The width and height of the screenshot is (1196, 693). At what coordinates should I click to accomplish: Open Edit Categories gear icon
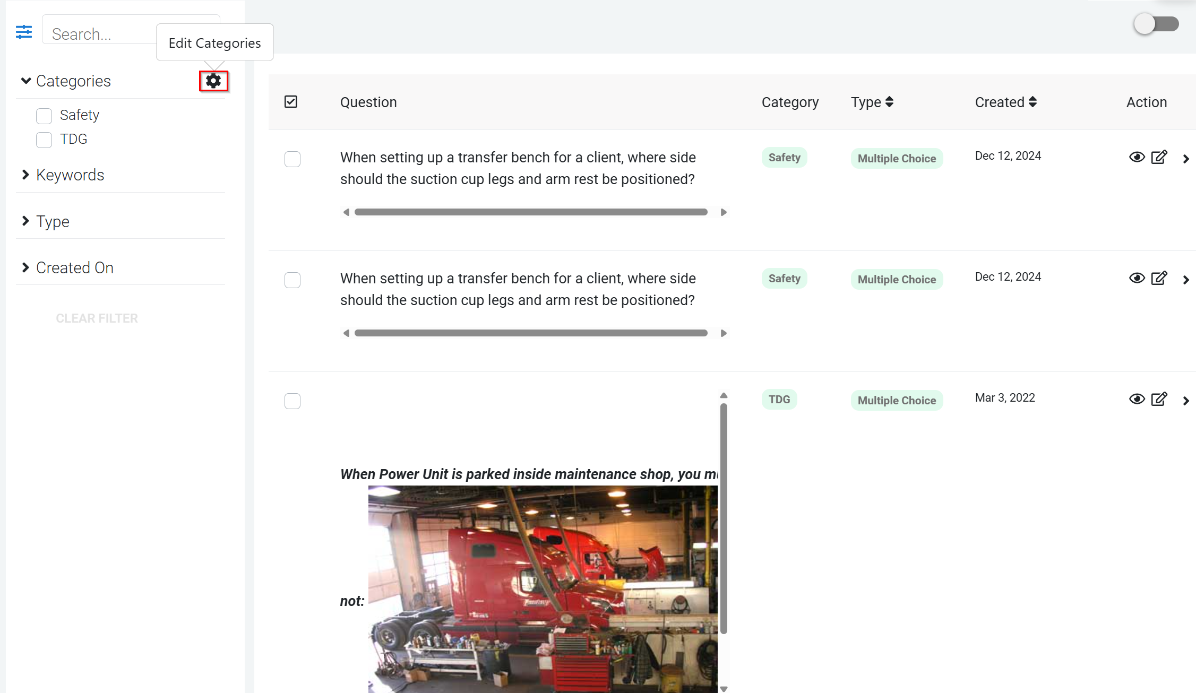(213, 81)
